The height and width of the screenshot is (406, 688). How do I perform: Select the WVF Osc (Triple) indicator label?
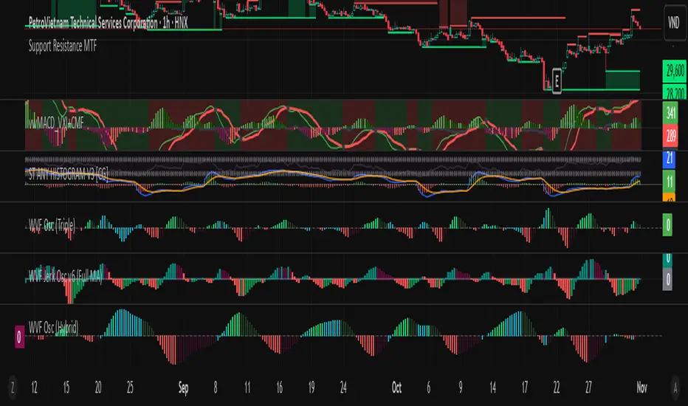[x=52, y=226]
